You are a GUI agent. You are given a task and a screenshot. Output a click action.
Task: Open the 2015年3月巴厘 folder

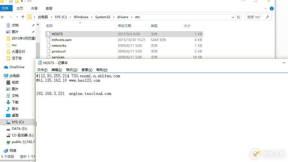(x=23, y=38)
